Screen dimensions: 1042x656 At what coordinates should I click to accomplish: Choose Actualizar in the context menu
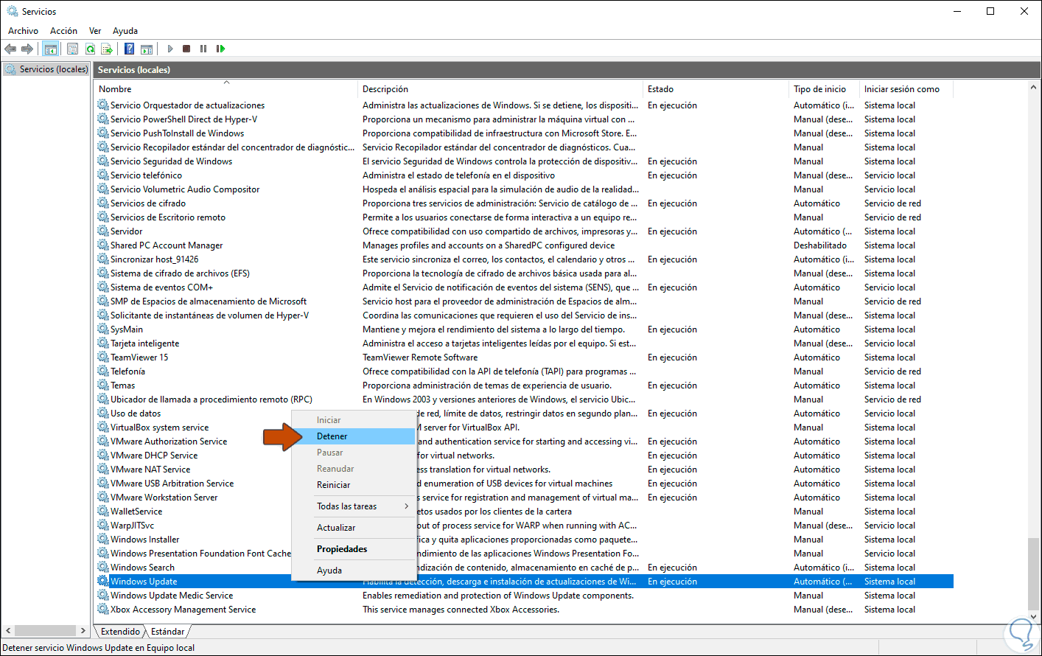click(x=354, y=528)
